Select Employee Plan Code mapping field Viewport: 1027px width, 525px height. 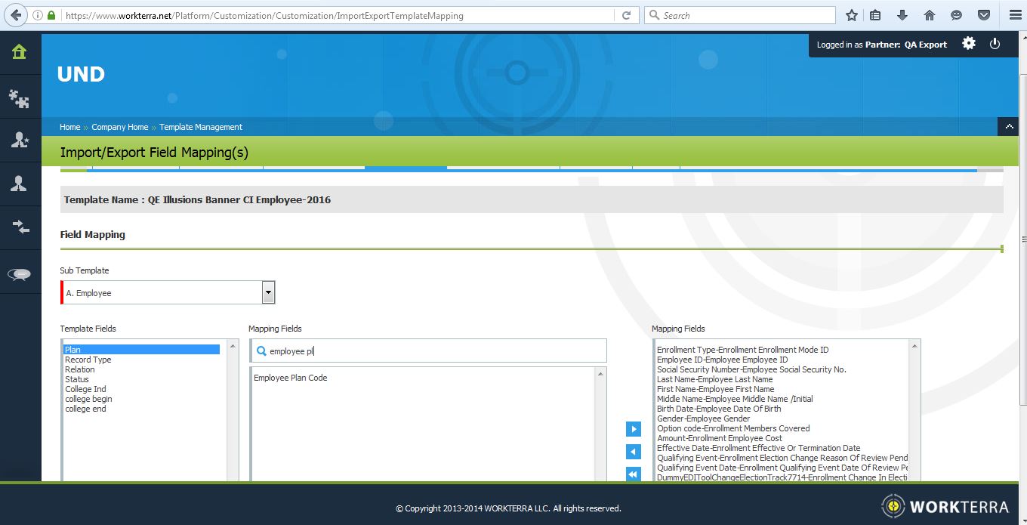[291, 378]
